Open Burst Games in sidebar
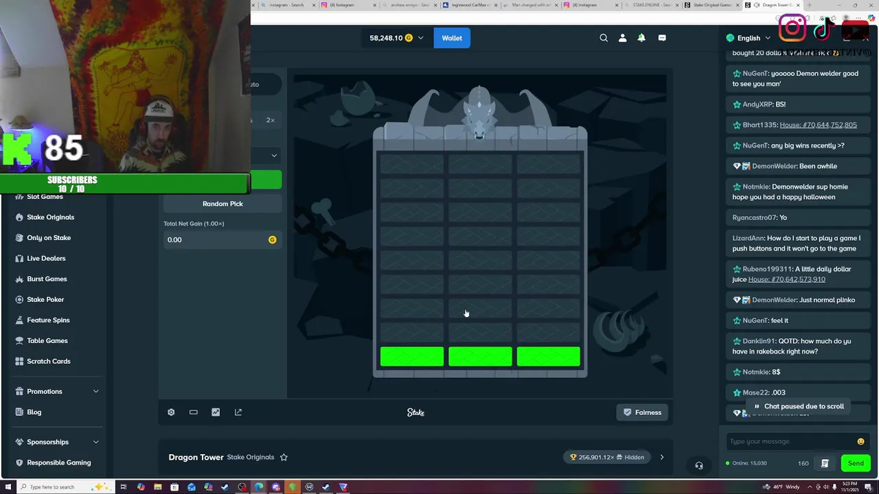 click(x=47, y=279)
